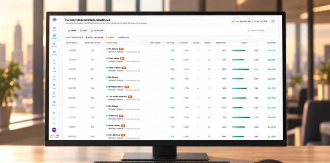Click the Hornsby's Hideout / Upcoming Shows heading

[x=88, y=20]
